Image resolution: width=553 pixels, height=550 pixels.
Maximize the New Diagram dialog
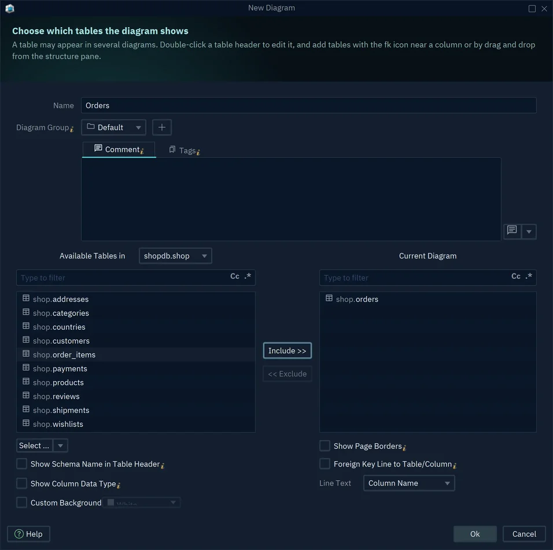532,9
